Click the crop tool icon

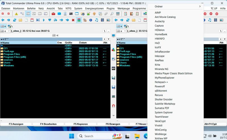(85, 20)
